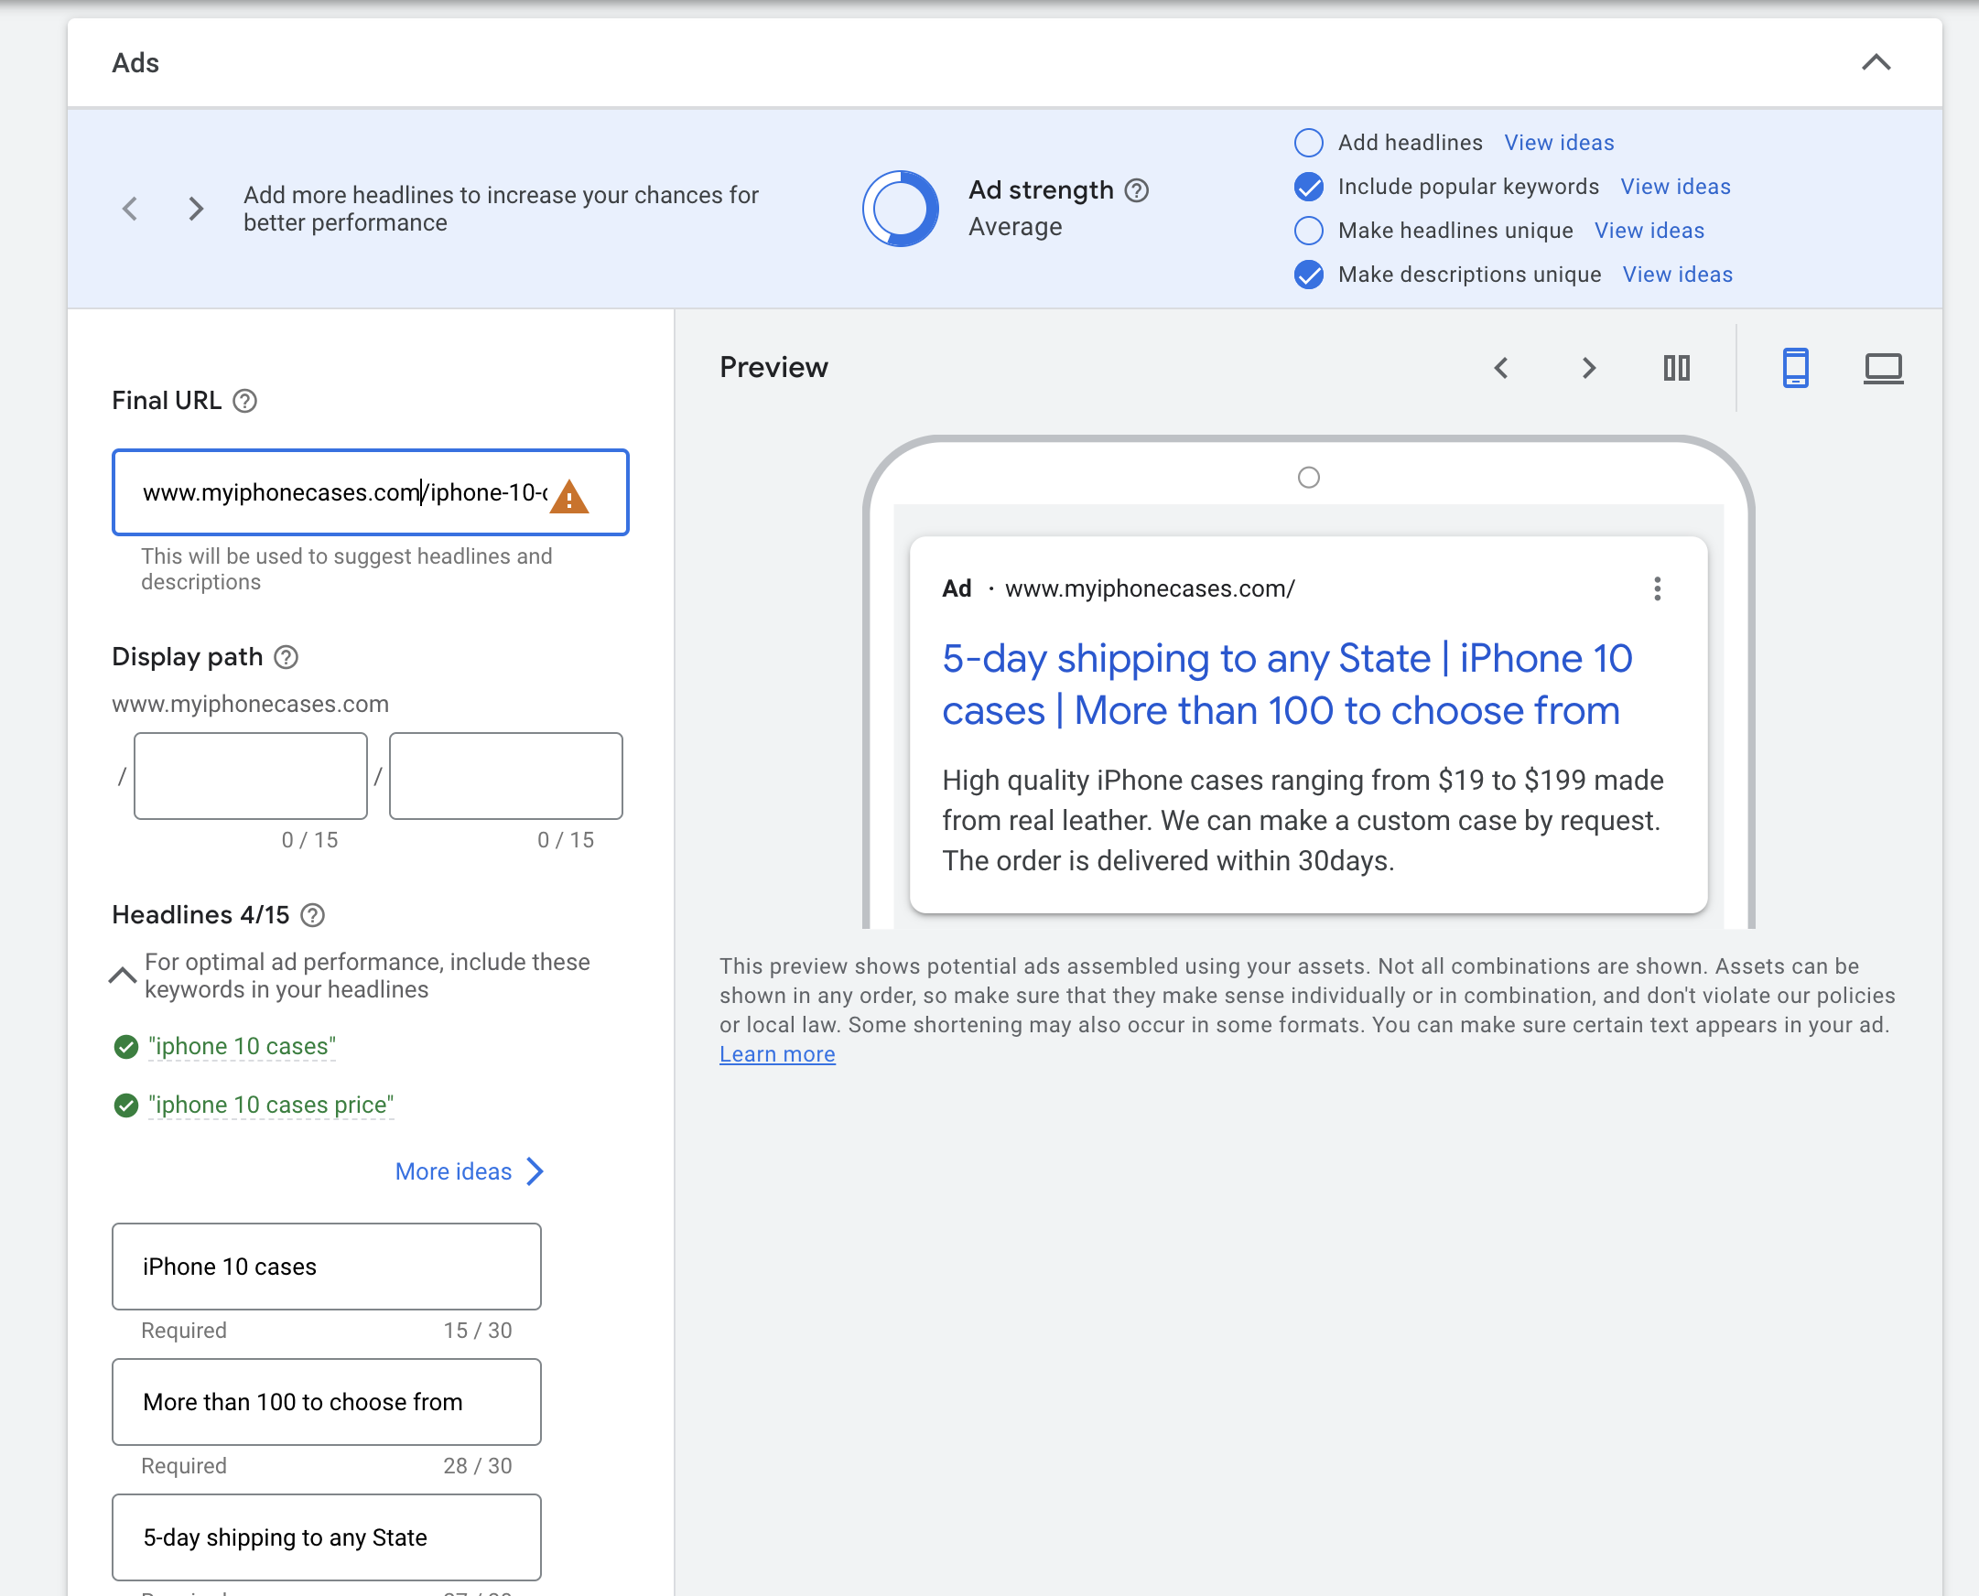
Task: Click the ad URL www.myiphonecases.com/ in preview
Action: point(1150,588)
